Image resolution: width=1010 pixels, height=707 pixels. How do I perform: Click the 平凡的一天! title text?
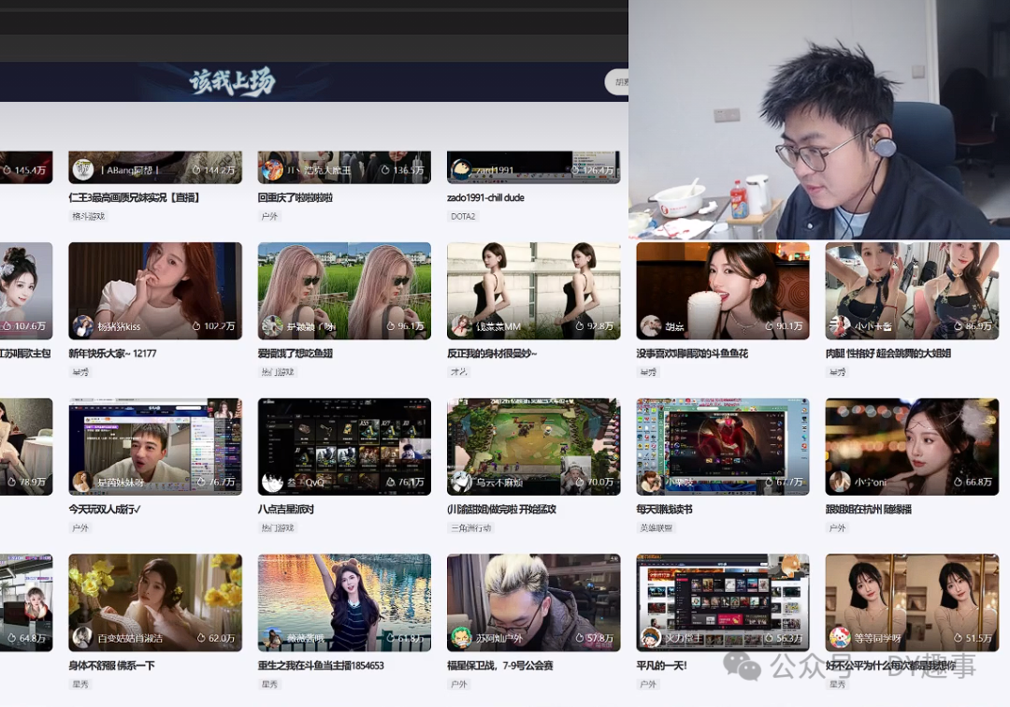pos(661,665)
